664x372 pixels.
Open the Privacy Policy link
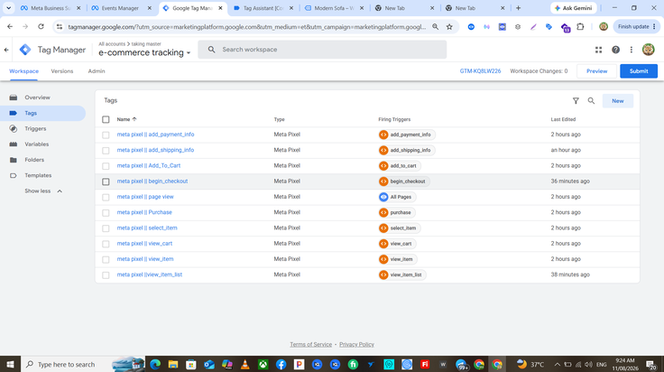click(356, 344)
